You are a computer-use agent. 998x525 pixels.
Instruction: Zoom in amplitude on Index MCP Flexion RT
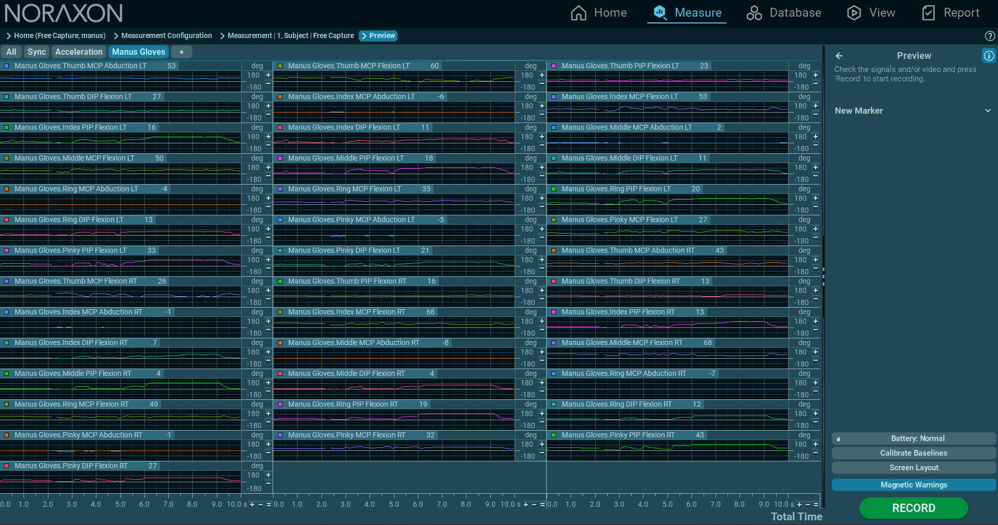pos(542,321)
